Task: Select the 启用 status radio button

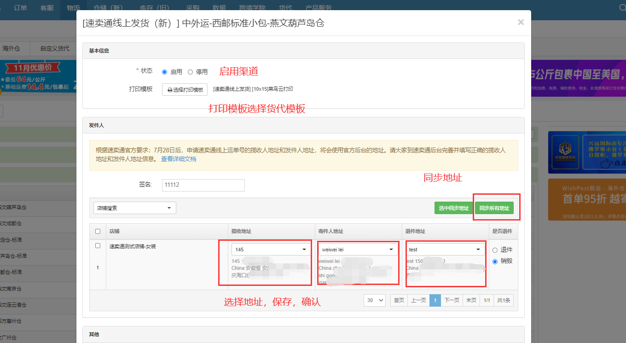Action: coord(165,72)
